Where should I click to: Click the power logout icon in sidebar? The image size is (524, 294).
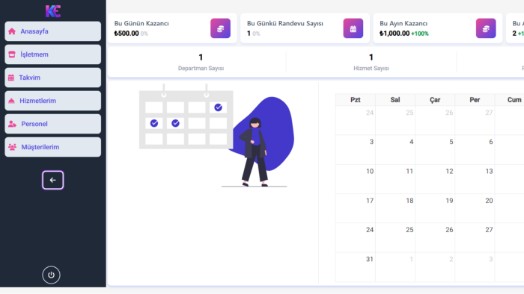tap(51, 275)
